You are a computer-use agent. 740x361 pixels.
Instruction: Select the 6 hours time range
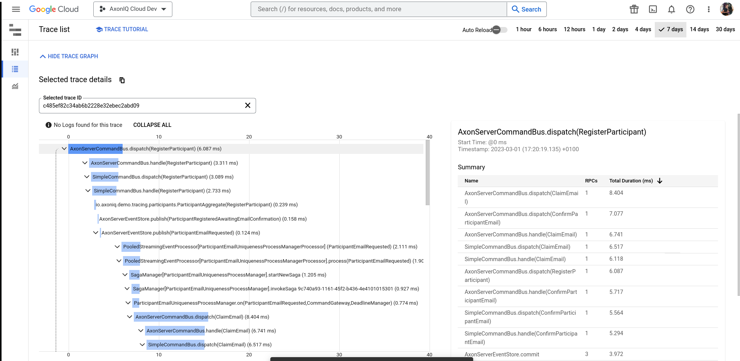(548, 29)
